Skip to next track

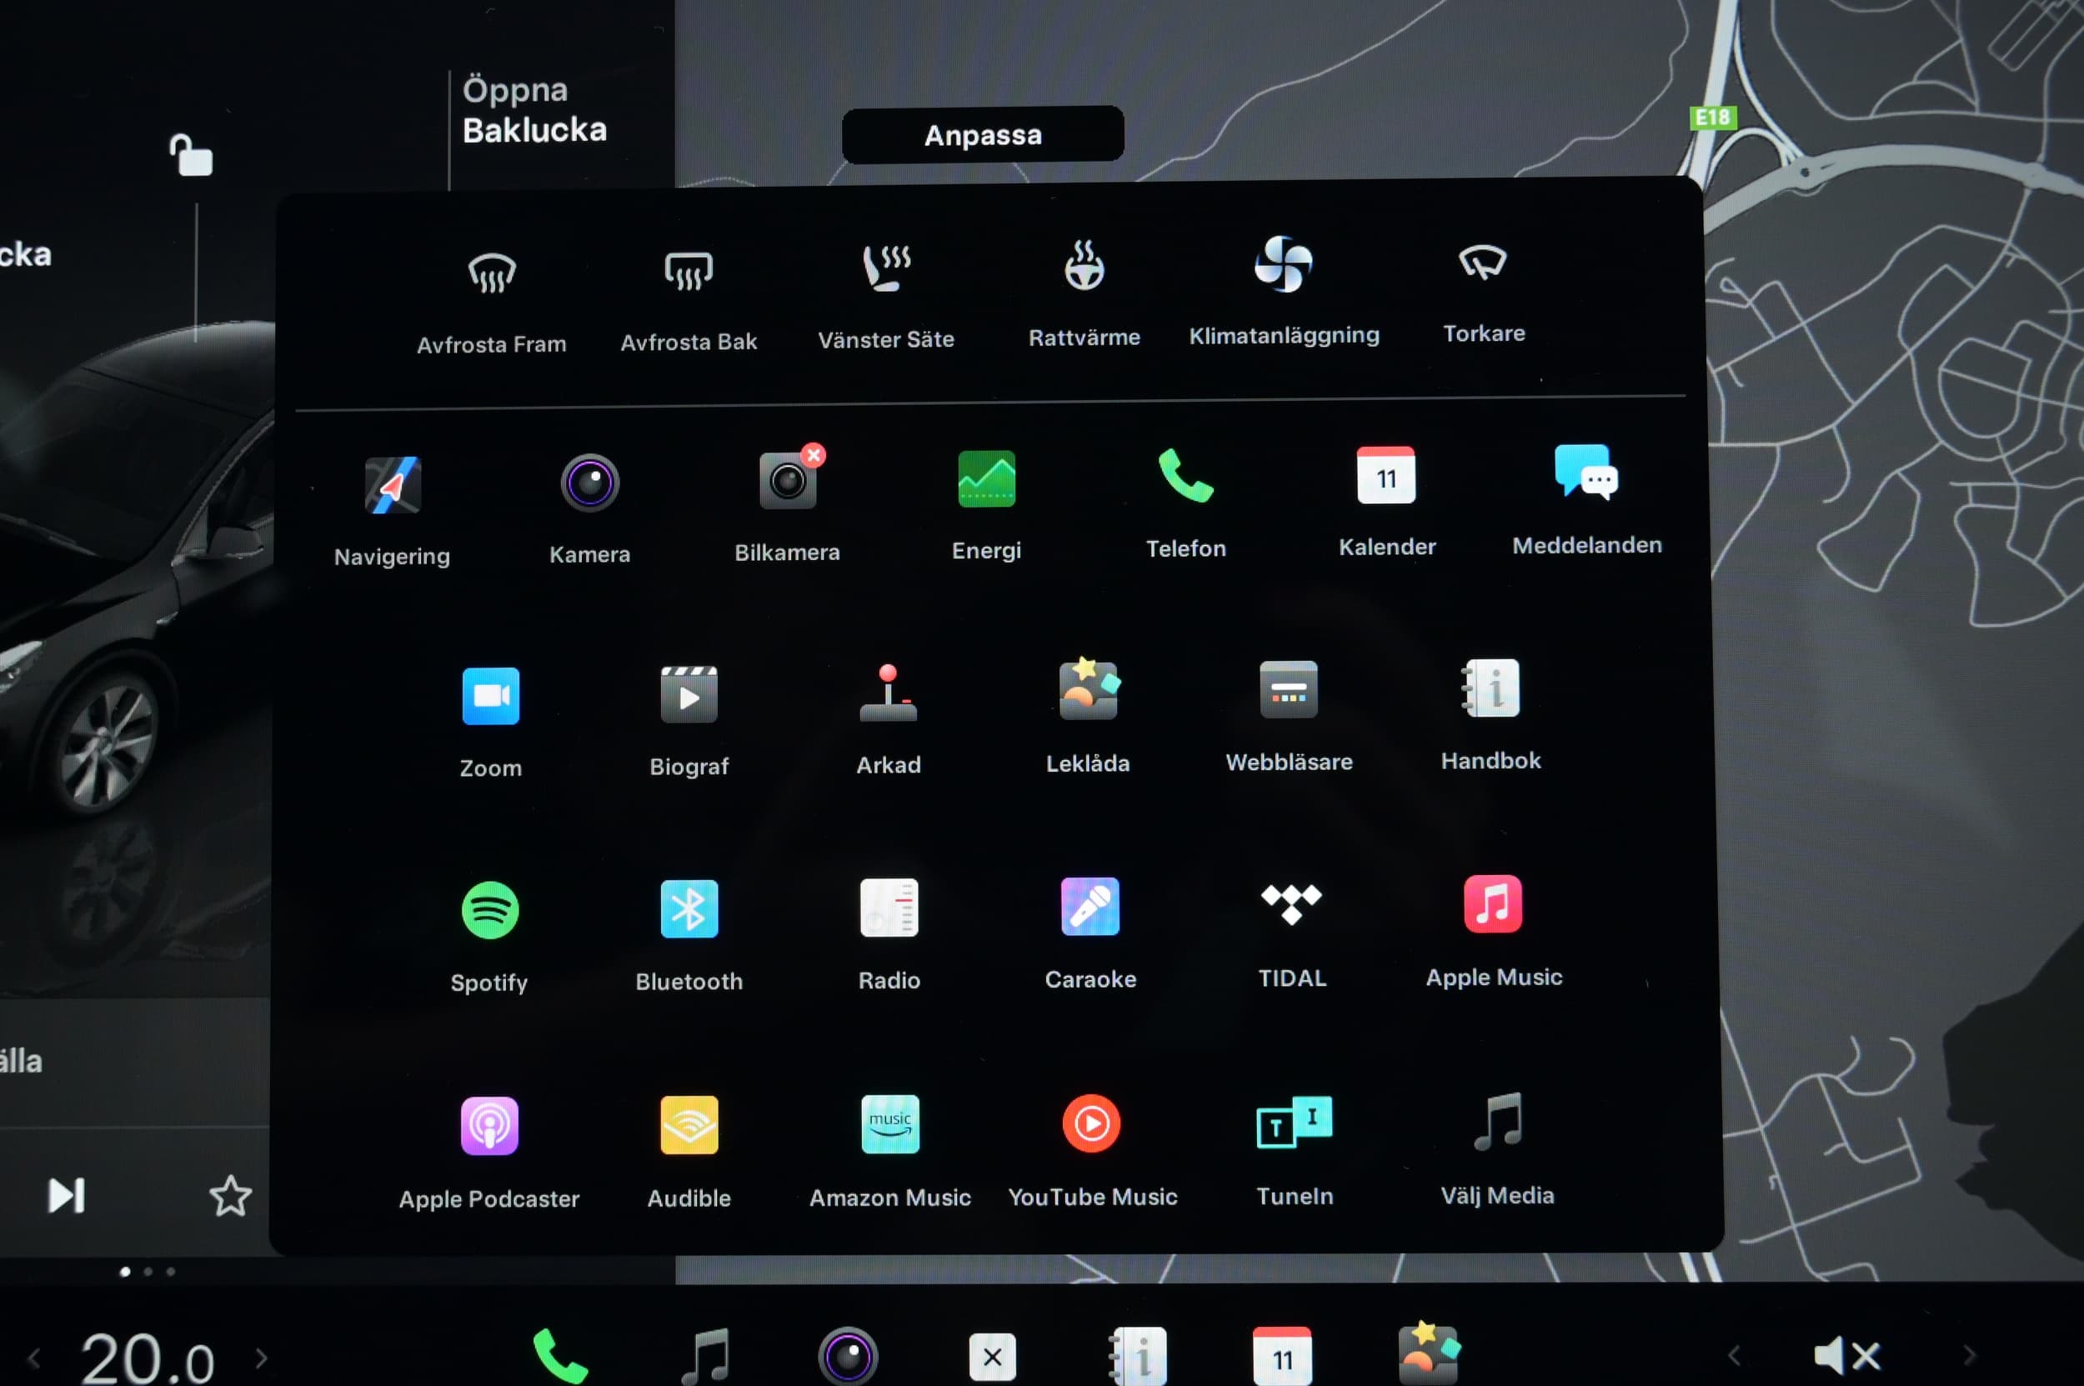click(67, 1195)
